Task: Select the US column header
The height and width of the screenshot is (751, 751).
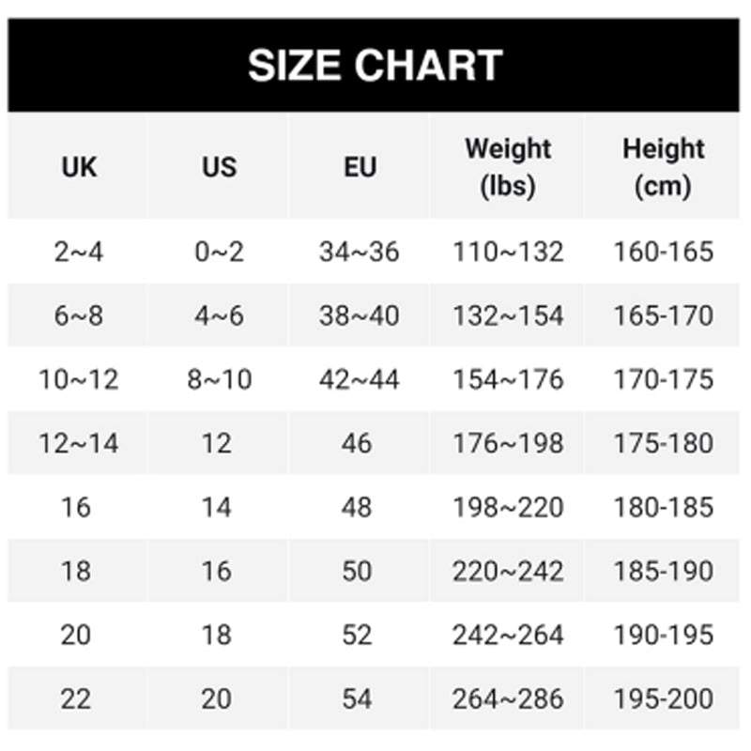Action: [219, 167]
